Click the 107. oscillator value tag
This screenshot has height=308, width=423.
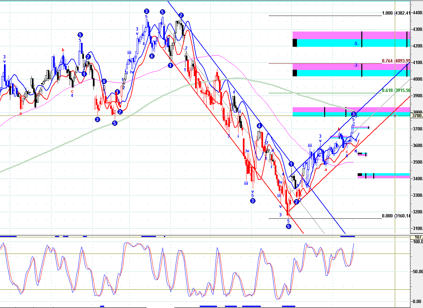click(x=417, y=237)
